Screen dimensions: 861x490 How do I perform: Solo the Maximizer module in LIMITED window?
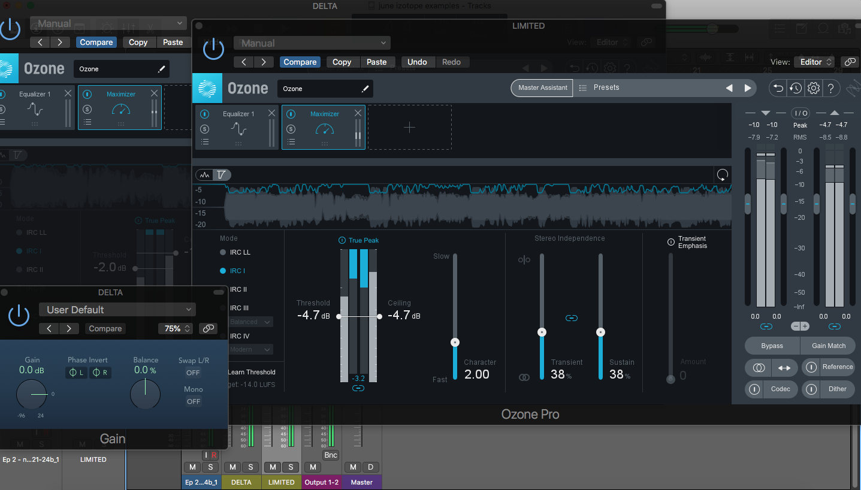point(291,129)
